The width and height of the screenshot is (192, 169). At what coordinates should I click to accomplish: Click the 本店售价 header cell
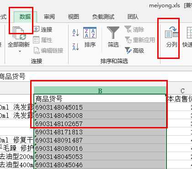click(x=179, y=99)
